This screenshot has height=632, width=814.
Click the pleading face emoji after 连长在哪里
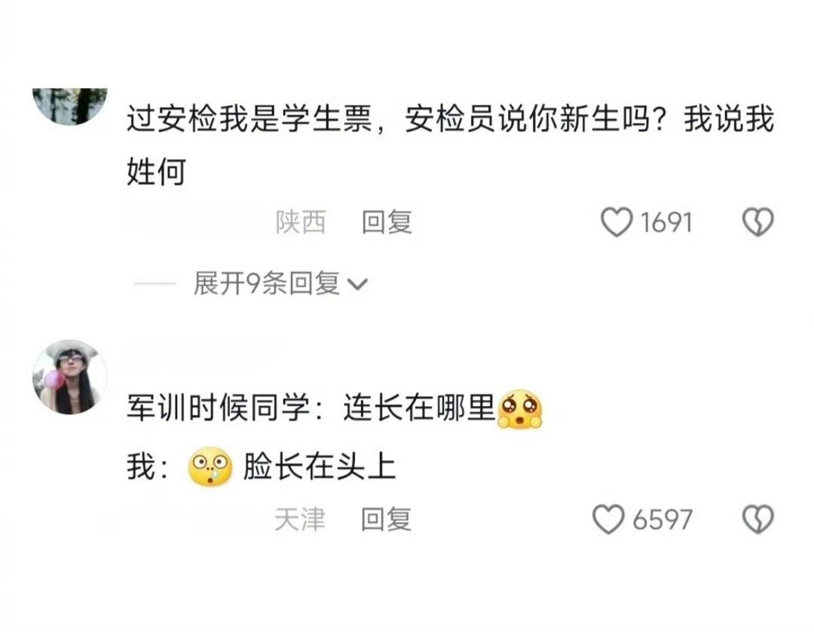pos(519,409)
